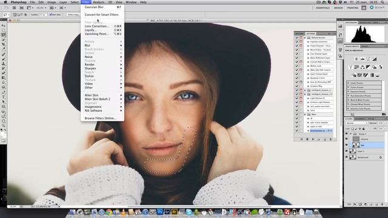Click the Hue/Saturation adjustment icon
The width and height of the screenshot is (388, 218).
(356, 67)
